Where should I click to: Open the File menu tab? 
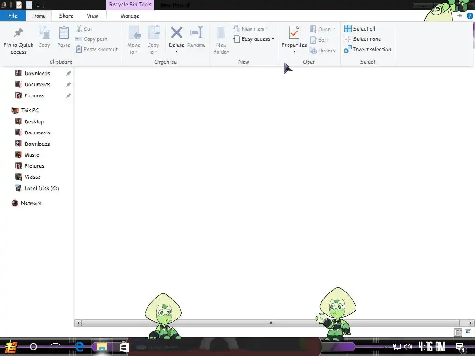[13, 16]
